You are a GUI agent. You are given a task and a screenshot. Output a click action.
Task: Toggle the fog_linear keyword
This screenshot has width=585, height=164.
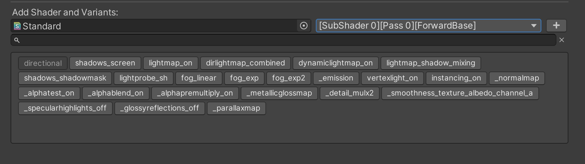point(199,78)
